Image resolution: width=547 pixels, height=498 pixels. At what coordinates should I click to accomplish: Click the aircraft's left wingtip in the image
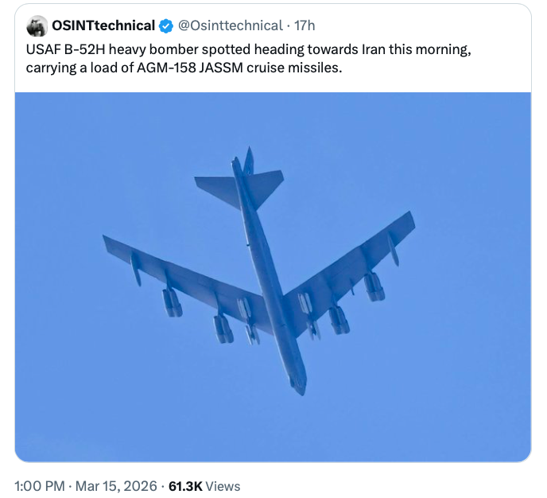(107, 240)
